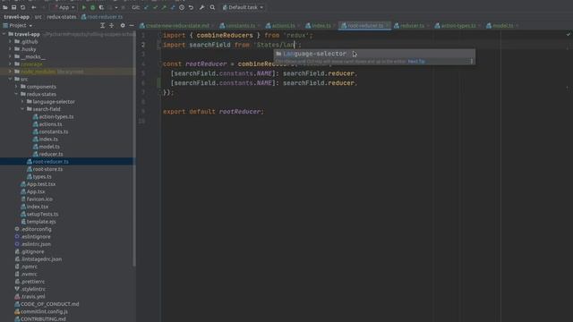Switch to the model.ts editor tab

point(502,26)
